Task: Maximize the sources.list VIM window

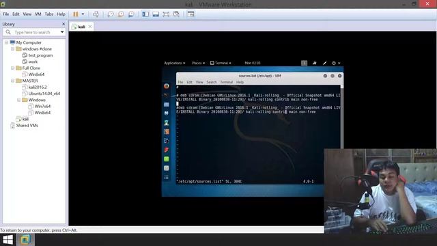Action: click(333, 76)
